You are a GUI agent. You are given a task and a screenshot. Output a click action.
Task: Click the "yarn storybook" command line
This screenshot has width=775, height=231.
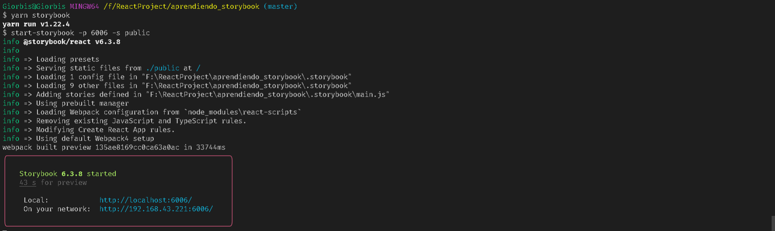coord(40,15)
